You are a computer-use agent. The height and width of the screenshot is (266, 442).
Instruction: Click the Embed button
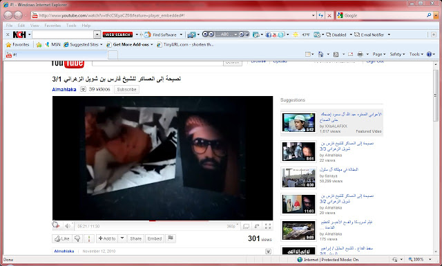[155, 238]
